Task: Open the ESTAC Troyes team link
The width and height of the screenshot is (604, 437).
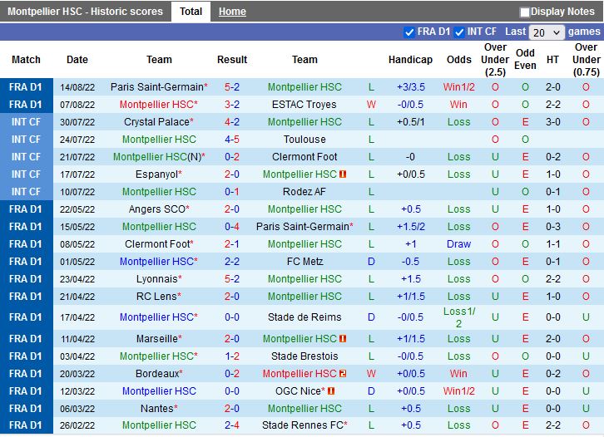Action: click(x=304, y=105)
